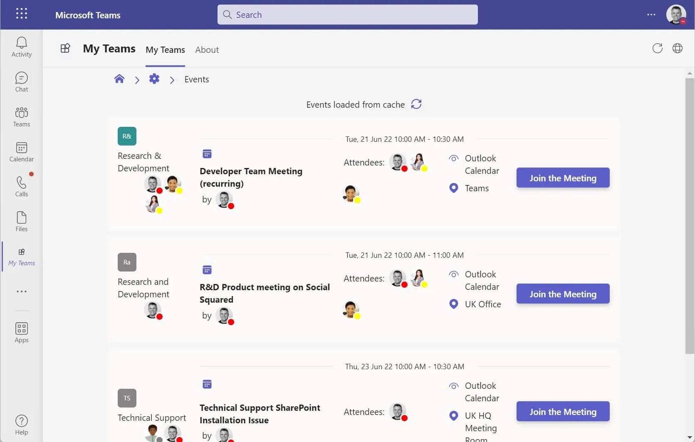Click the TS team avatar tile
The height and width of the screenshot is (442, 695).
[127, 398]
